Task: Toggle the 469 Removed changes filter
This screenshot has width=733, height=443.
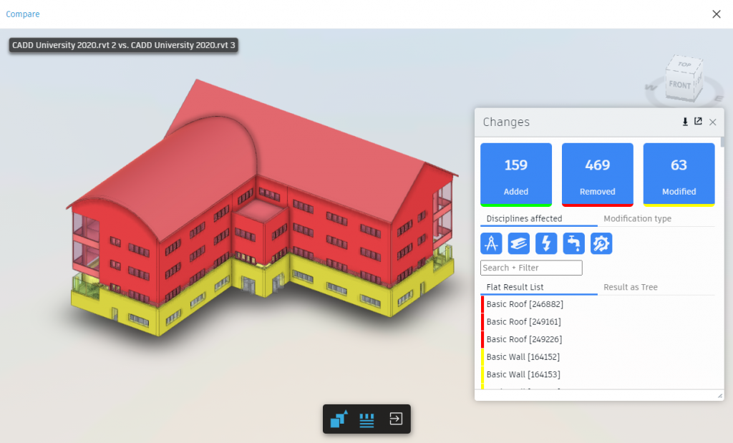Action: pyautogui.click(x=598, y=175)
